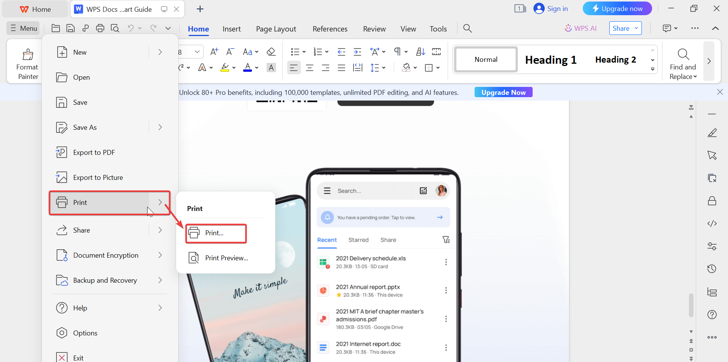Click the Redo arrow icon
This screenshot has height=362, width=728.
(x=153, y=28)
